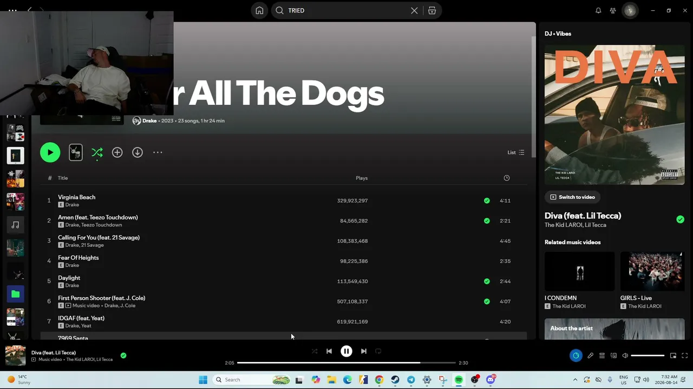Open the I CONDEMN music video
Image resolution: width=693 pixels, height=389 pixels.
click(579, 271)
